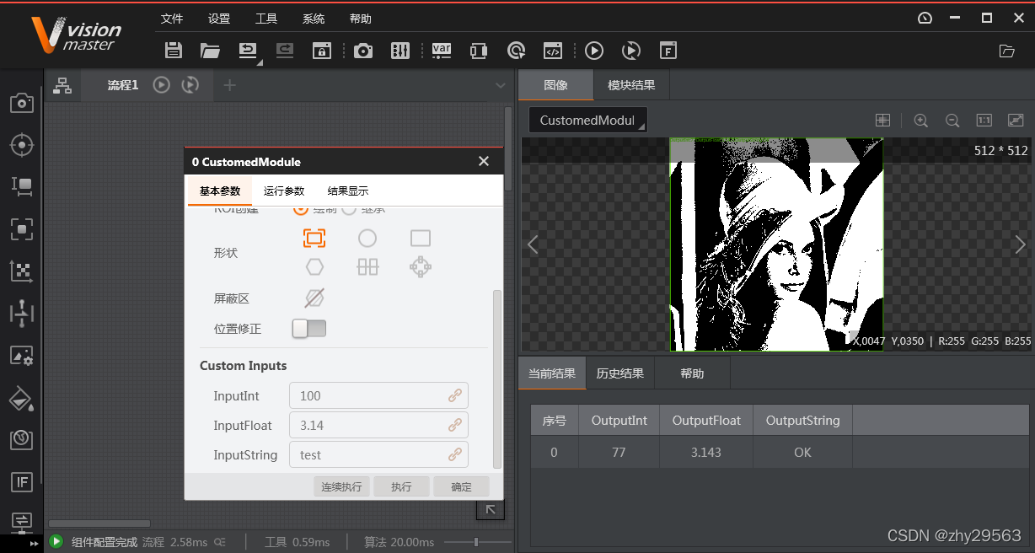
Task: Choose the array grid ROI shape
Action: coord(367,267)
